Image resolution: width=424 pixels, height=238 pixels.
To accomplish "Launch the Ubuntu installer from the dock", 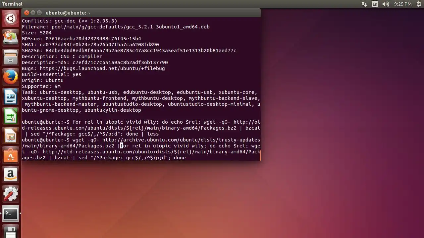I will coord(11,37).
